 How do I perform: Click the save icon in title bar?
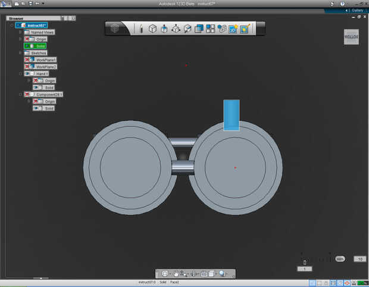(x=30, y=4)
